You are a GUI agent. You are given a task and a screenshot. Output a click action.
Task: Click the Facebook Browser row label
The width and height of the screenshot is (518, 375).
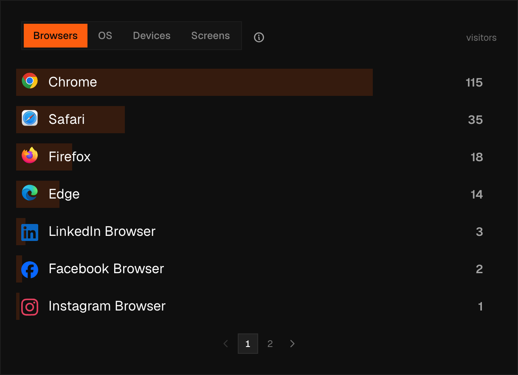tap(106, 269)
